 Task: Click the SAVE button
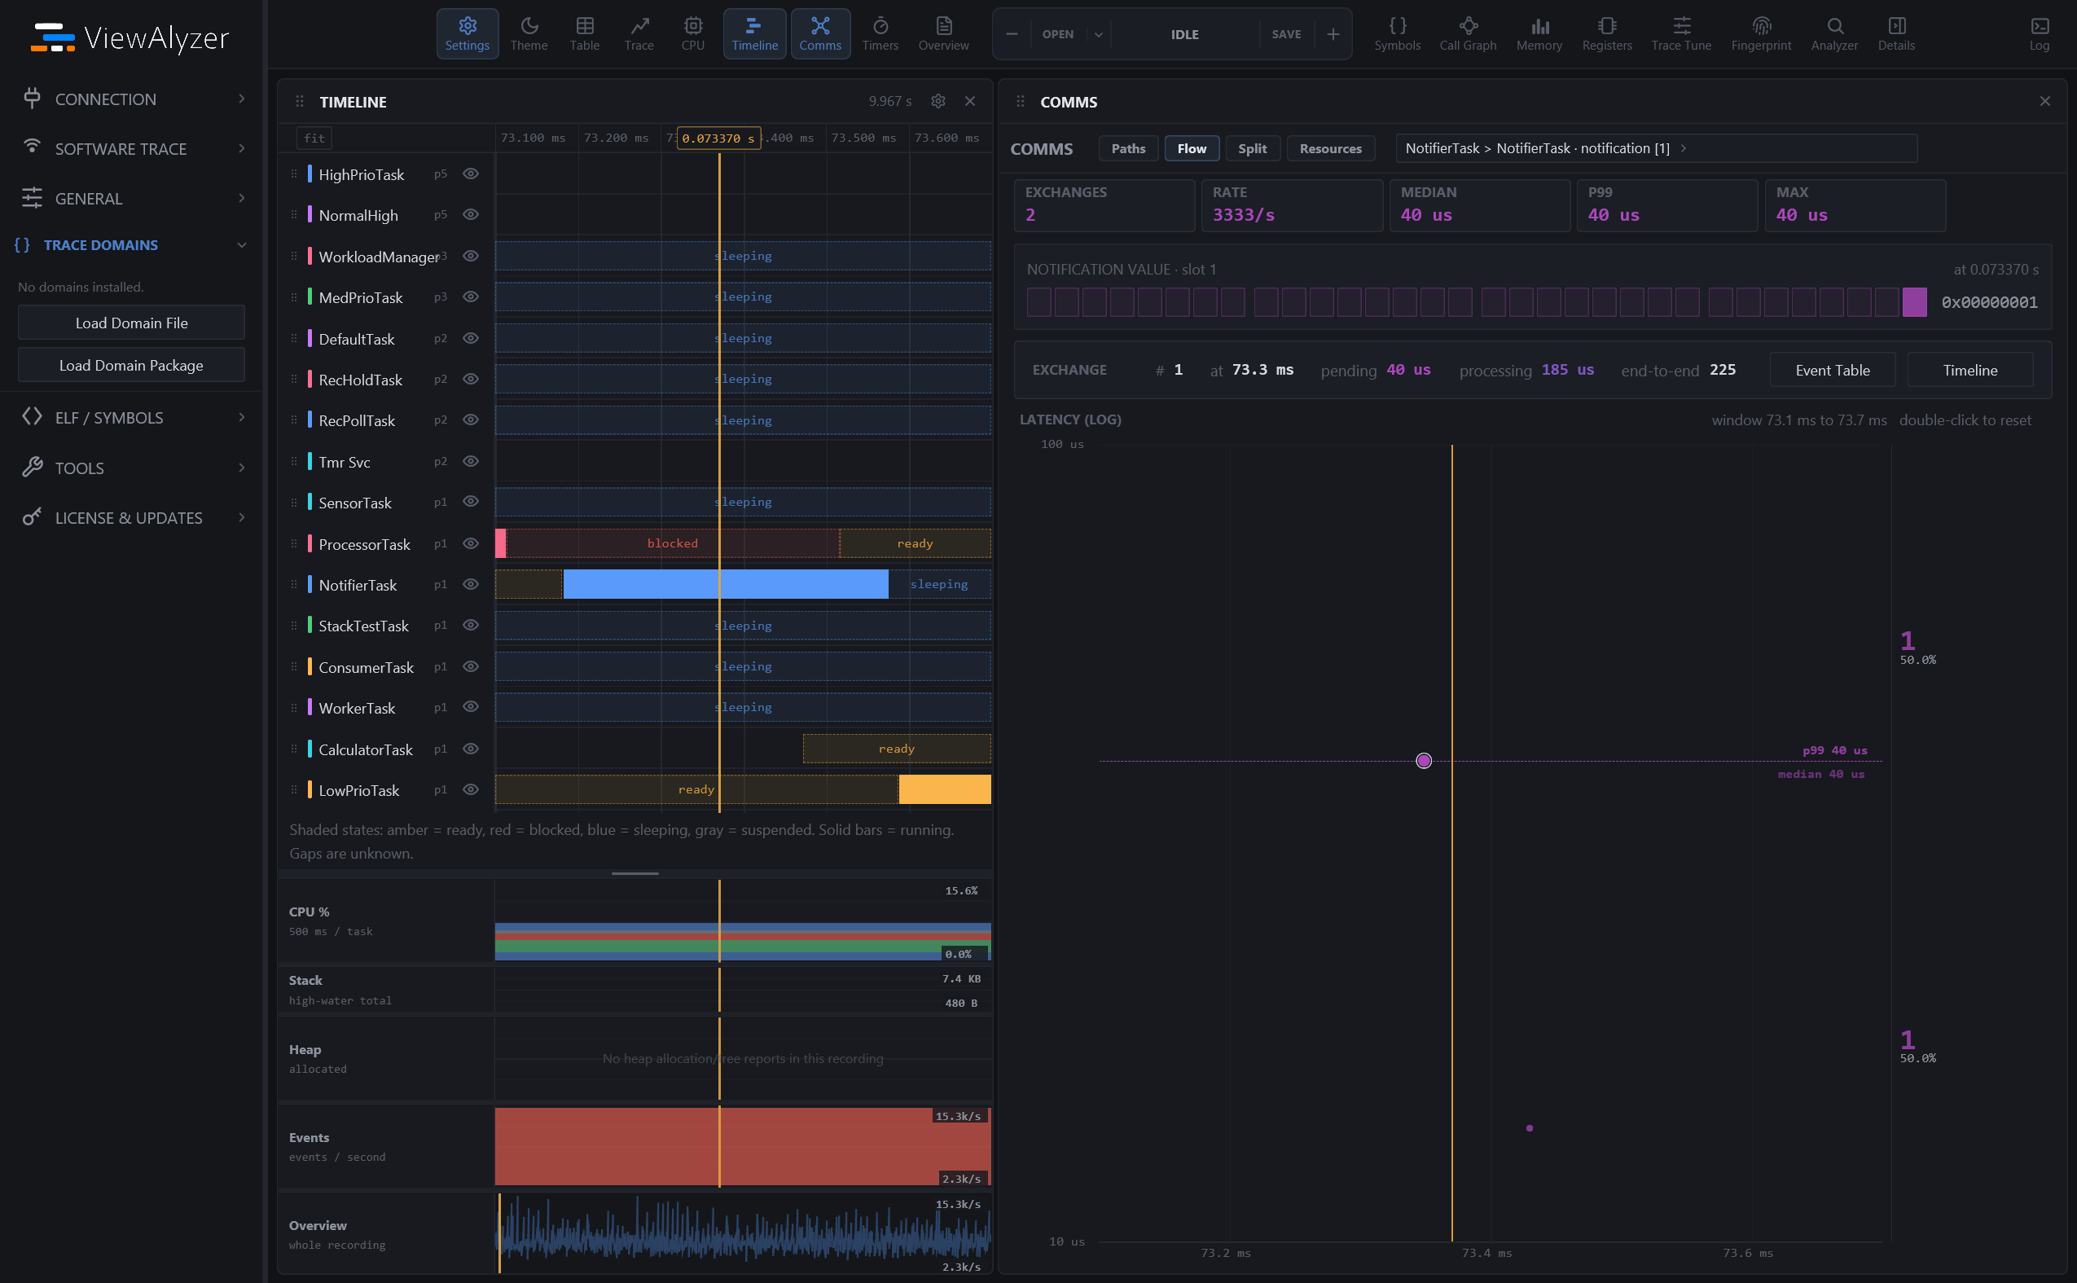(x=1286, y=35)
